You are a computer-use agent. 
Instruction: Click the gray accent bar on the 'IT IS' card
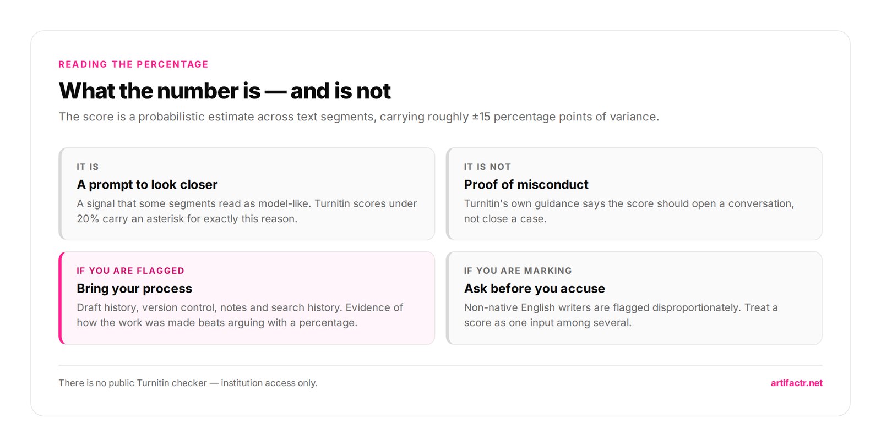(61, 194)
